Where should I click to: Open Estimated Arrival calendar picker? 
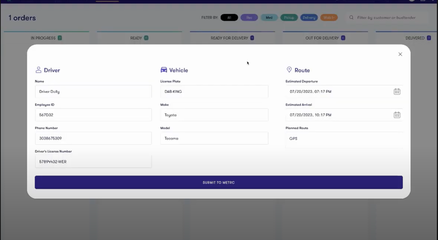pyautogui.click(x=397, y=115)
